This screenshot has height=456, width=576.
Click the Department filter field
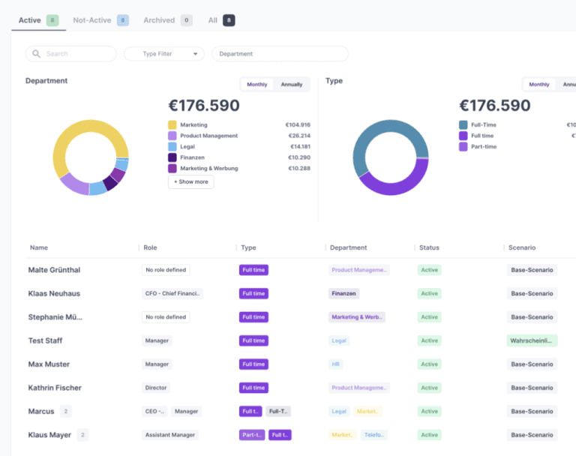(x=280, y=54)
